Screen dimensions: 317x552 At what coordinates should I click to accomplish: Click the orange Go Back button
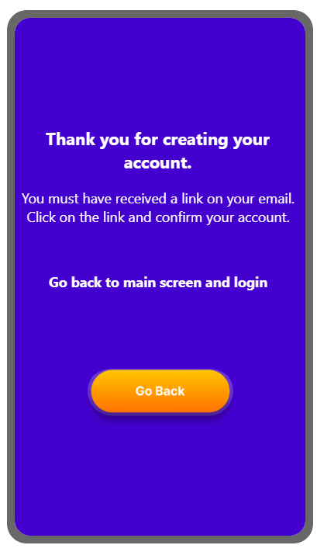[x=160, y=391]
